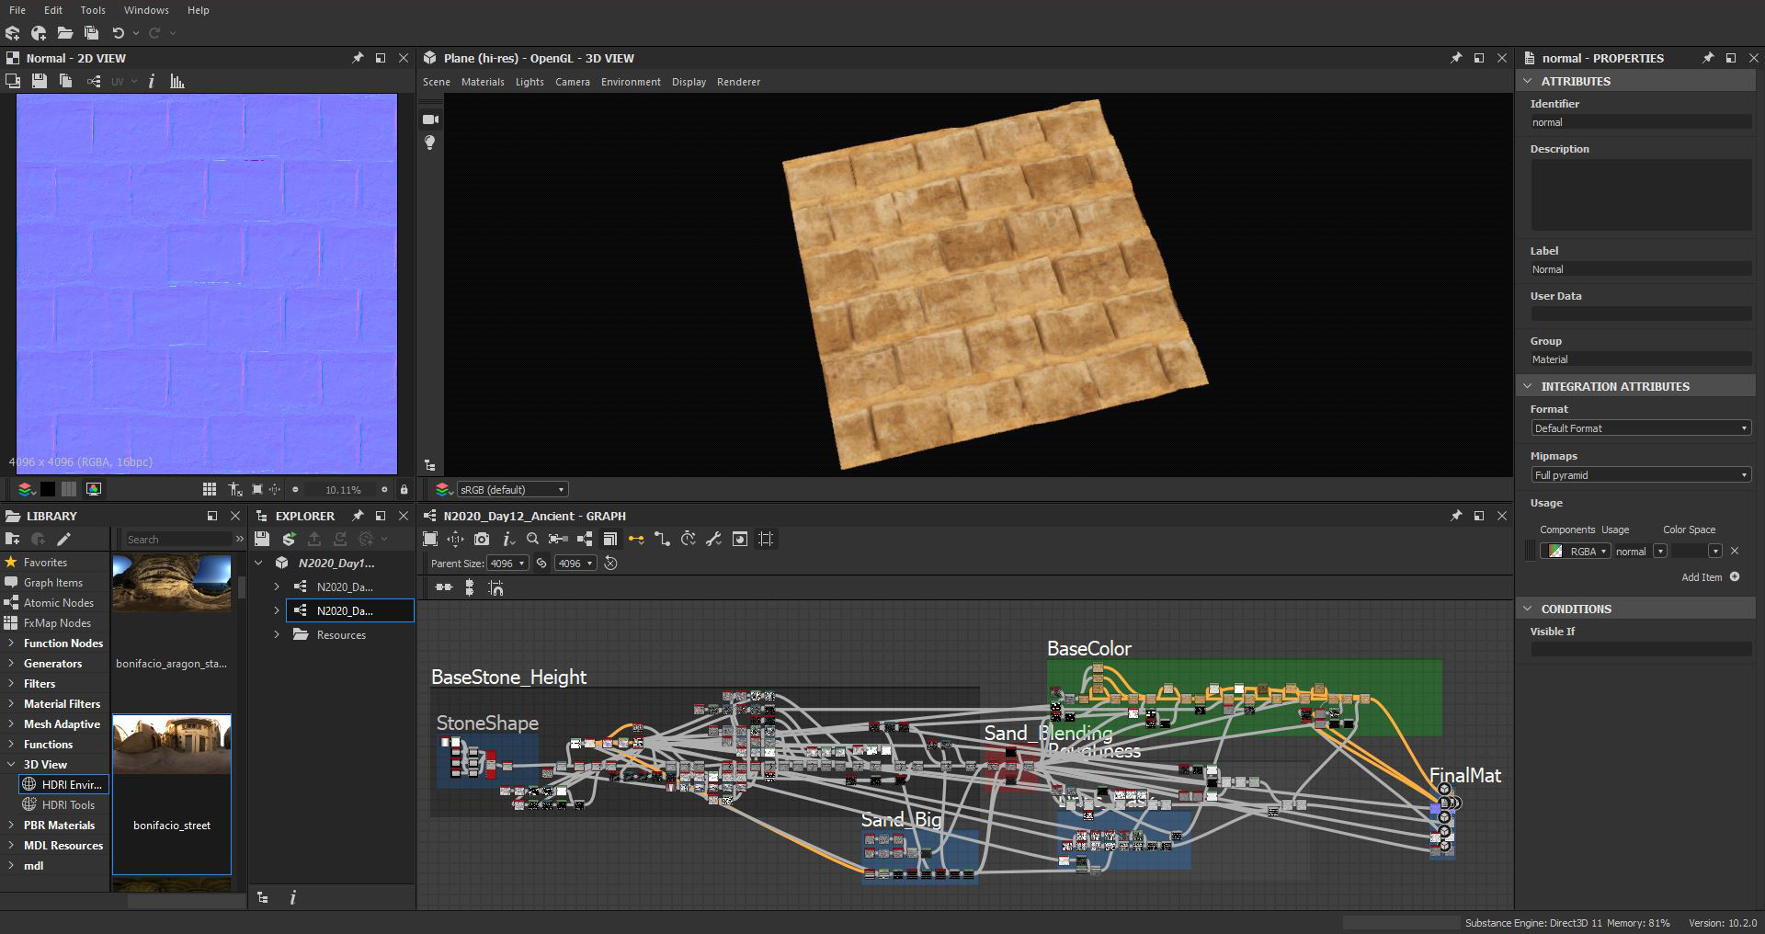Show image info in the 2D view
This screenshot has width=1765, height=934.
click(x=152, y=81)
